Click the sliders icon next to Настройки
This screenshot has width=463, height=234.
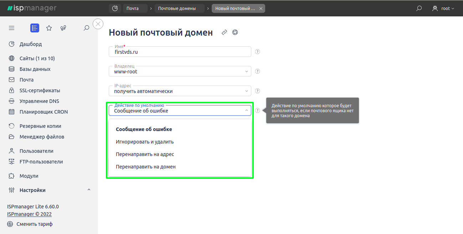[x=11, y=190]
